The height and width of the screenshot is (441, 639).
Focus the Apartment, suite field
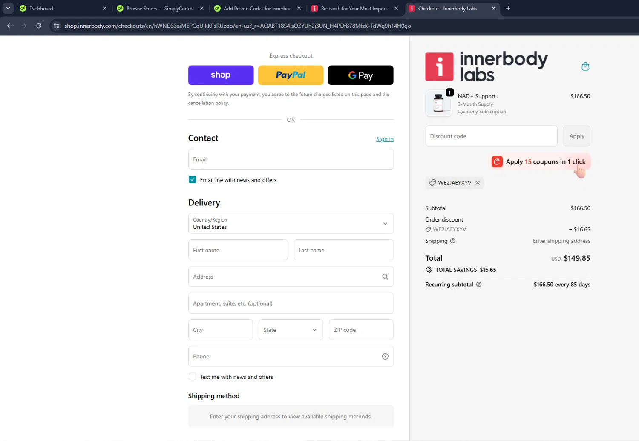[x=291, y=303]
